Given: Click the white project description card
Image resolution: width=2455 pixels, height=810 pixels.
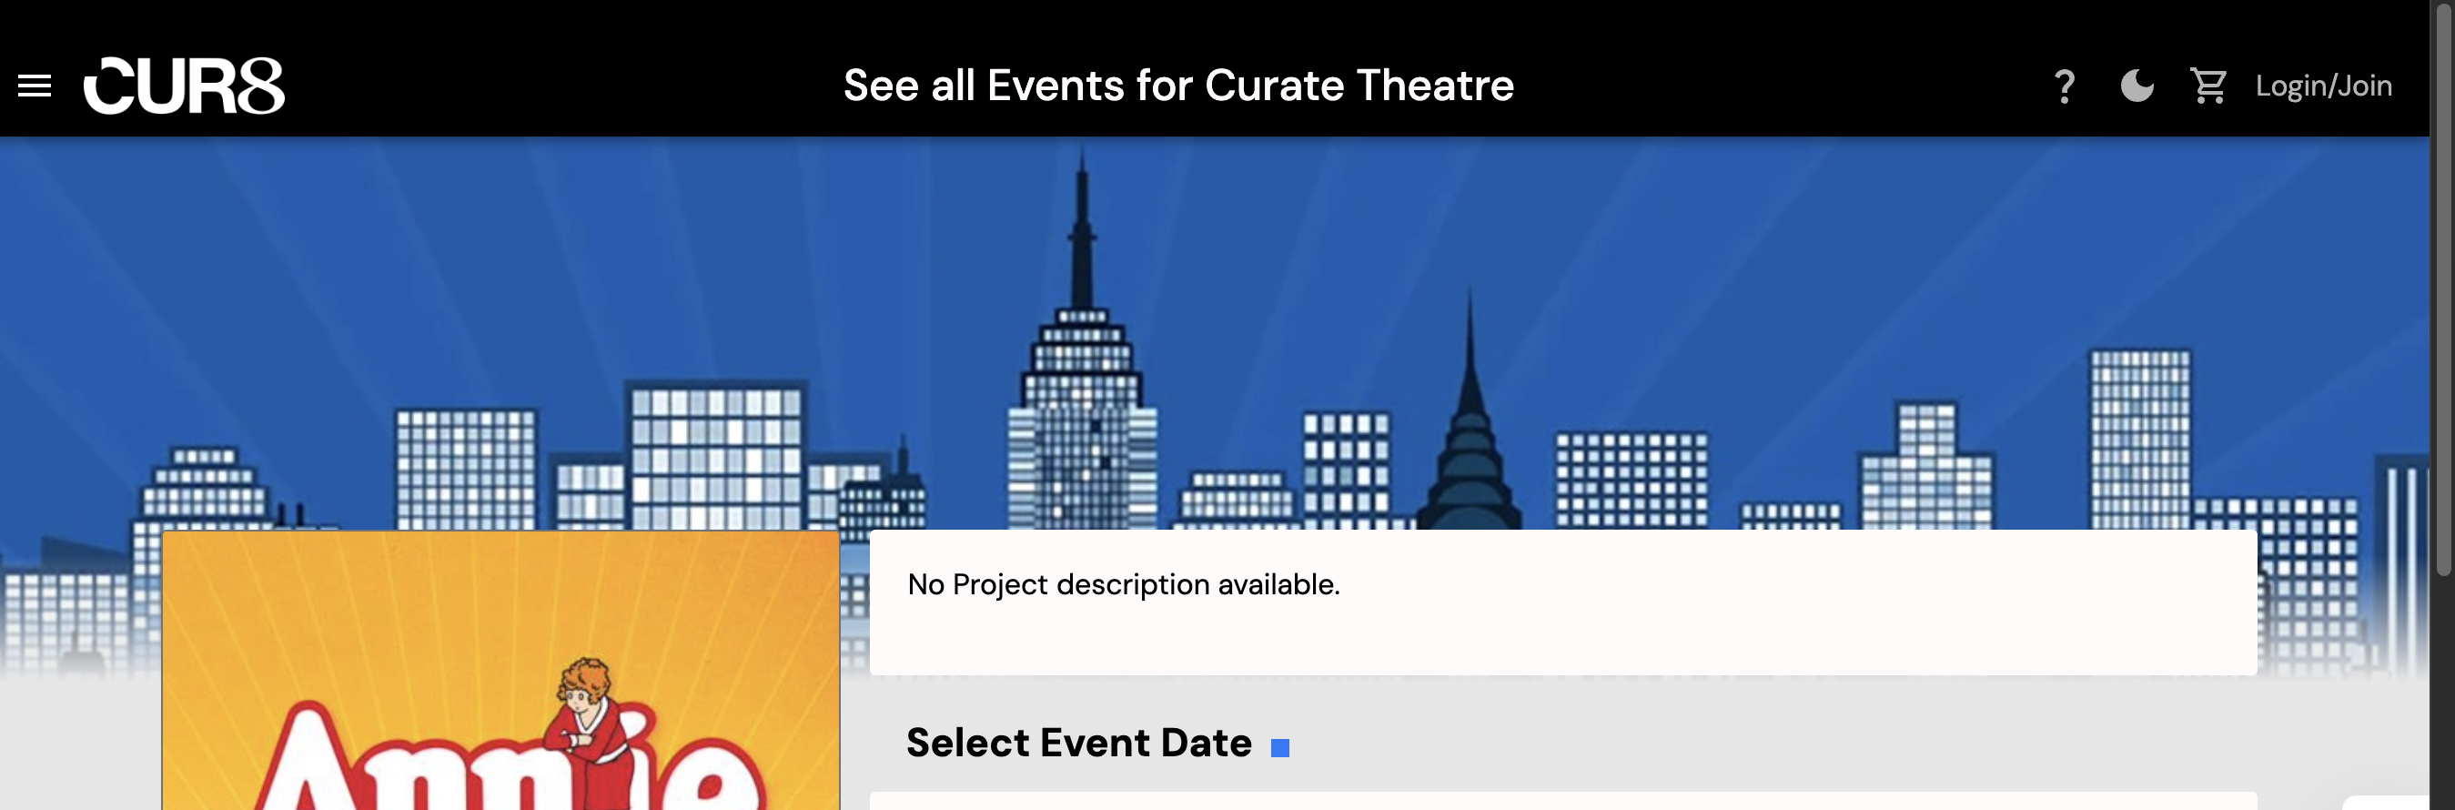Looking at the screenshot, I should (1563, 602).
